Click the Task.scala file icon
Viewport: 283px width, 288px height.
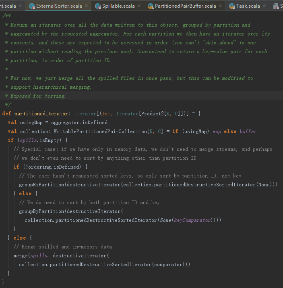(x=232, y=6)
